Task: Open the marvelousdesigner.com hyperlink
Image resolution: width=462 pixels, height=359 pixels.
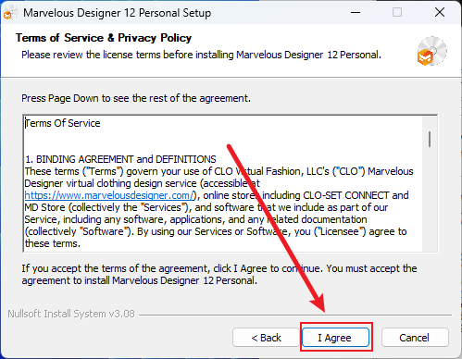Action: [x=109, y=195]
